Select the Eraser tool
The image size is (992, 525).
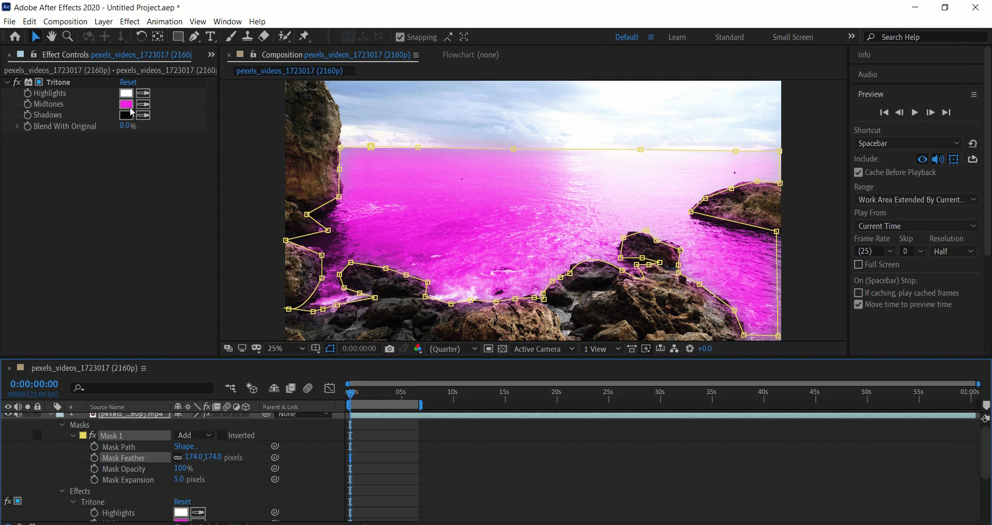click(263, 36)
